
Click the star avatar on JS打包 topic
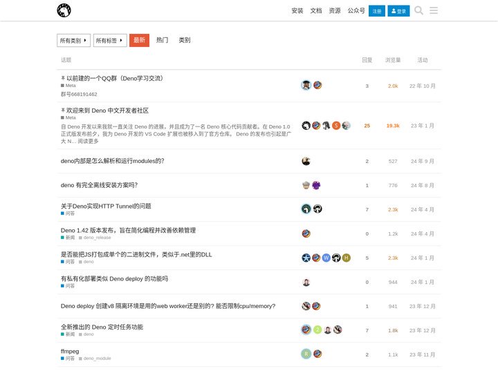[x=306, y=258]
